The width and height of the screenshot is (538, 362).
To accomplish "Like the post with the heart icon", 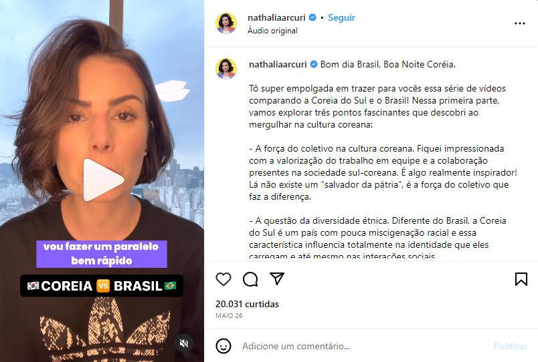I will (223, 279).
